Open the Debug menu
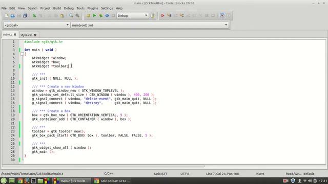Viewport: 328px width, 184px height. coord(69,8)
